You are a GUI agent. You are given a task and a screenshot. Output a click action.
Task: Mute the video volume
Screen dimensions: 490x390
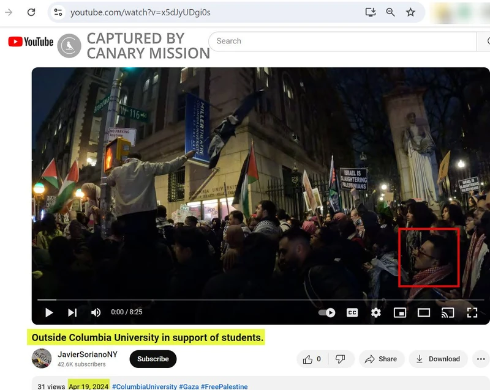click(x=96, y=312)
